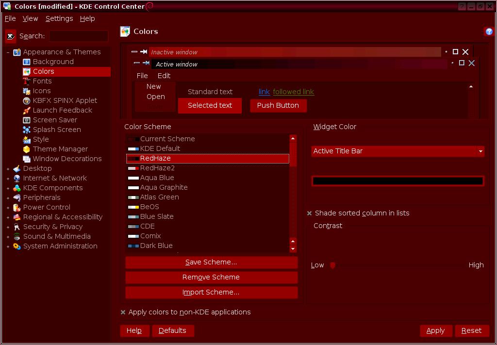
Task: Click the Remove Scheme button
Action: click(x=212, y=277)
